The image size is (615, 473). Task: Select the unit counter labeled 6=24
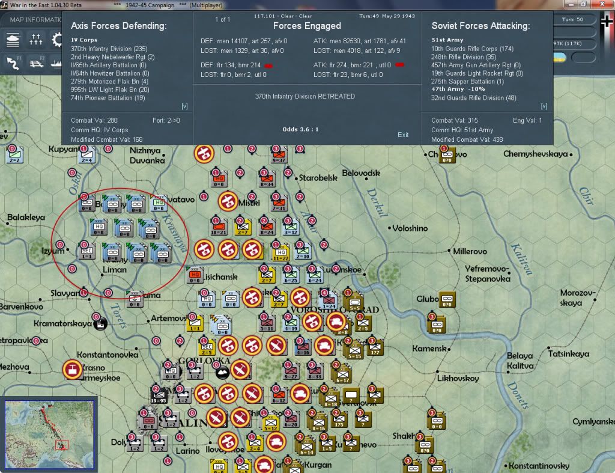click(x=315, y=275)
